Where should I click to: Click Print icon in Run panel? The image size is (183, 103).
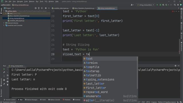(8, 82)
